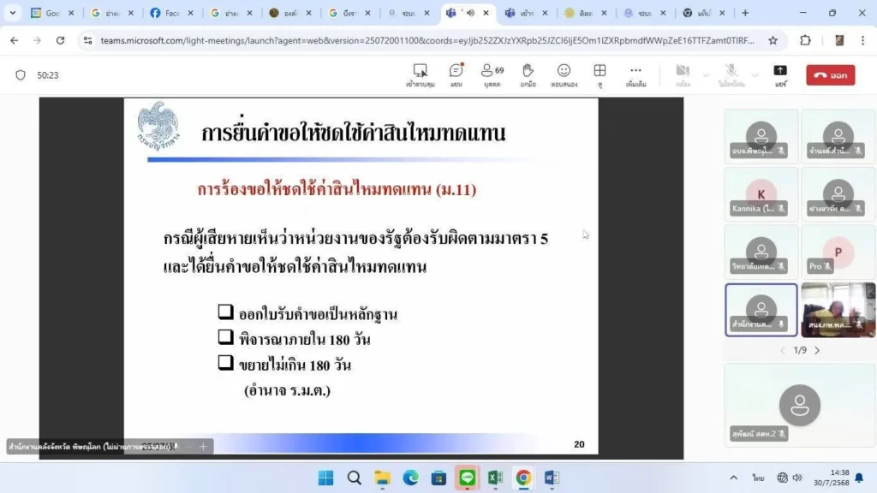Open Windows taskbar search
This screenshot has height=493, width=877.
tap(354, 478)
